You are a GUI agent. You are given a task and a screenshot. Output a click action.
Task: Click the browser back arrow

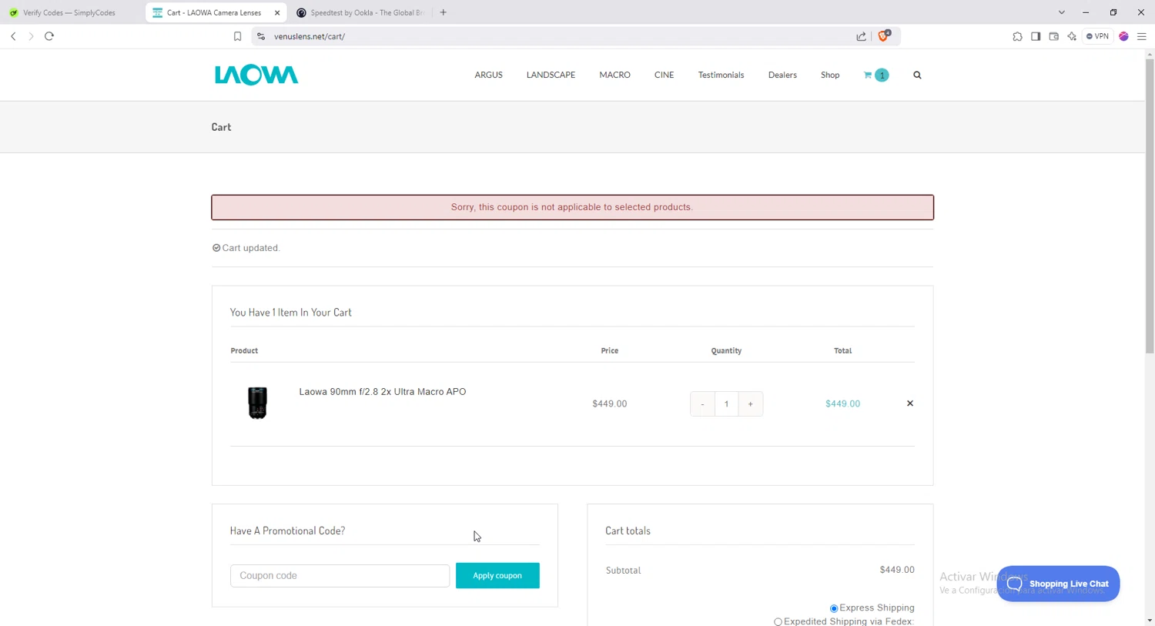[13, 36]
